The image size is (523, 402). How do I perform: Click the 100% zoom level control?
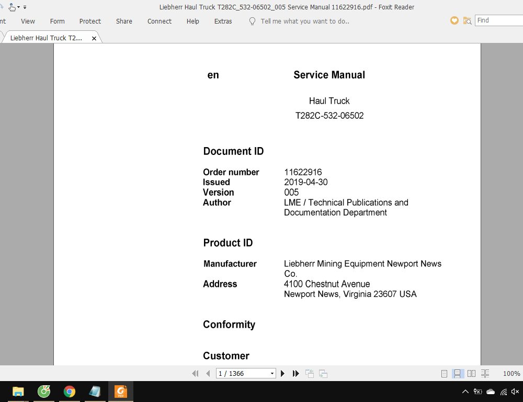click(x=511, y=373)
